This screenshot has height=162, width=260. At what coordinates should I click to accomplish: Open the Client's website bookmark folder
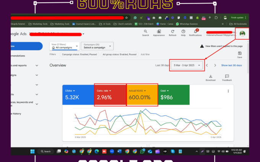[x=123, y=24]
